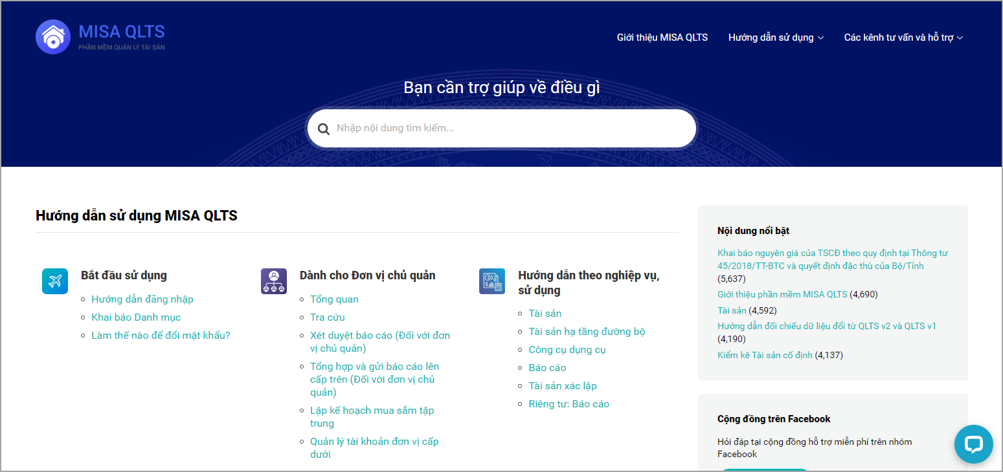Open the Công cụ dụng cụ link
The width and height of the screenshot is (1003, 472).
(567, 350)
